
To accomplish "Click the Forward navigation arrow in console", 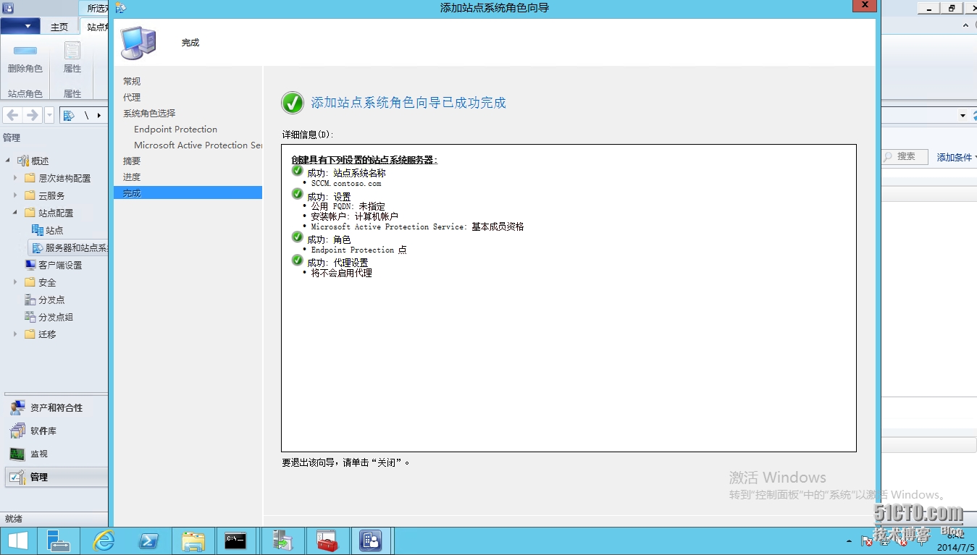I will point(32,115).
